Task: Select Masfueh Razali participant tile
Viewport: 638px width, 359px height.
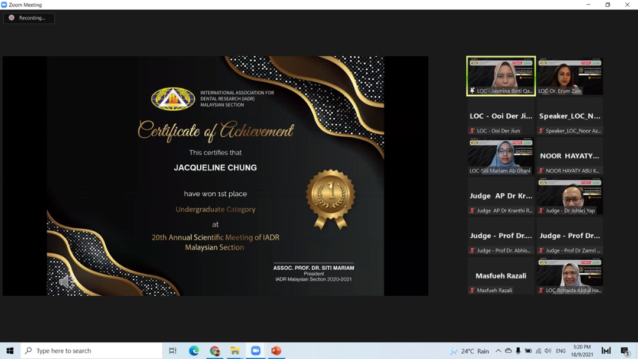Action: click(501, 276)
